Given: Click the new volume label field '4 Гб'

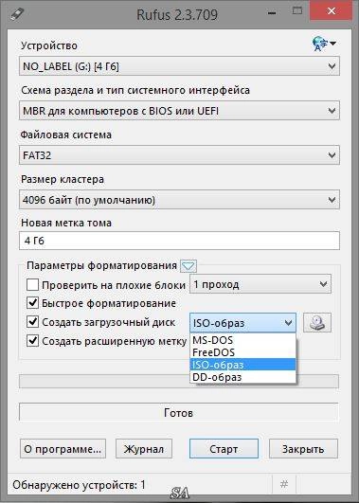Looking at the screenshot, I should coord(179,241).
